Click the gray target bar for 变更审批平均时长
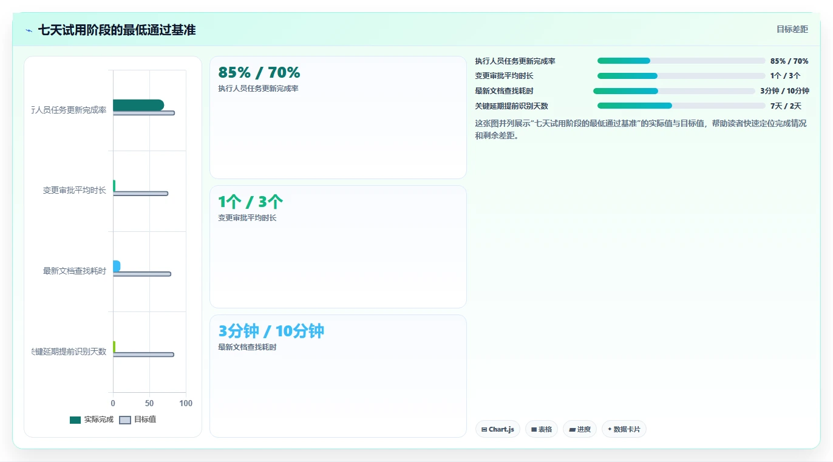Image resolution: width=833 pixels, height=462 pixels. pos(140,194)
